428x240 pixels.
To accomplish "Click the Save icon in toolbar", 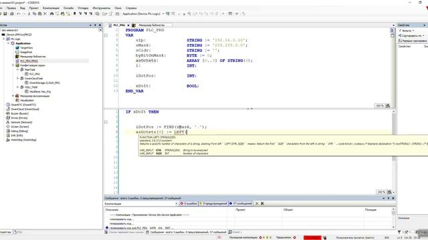I will pyautogui.click(x=5, y=13).
